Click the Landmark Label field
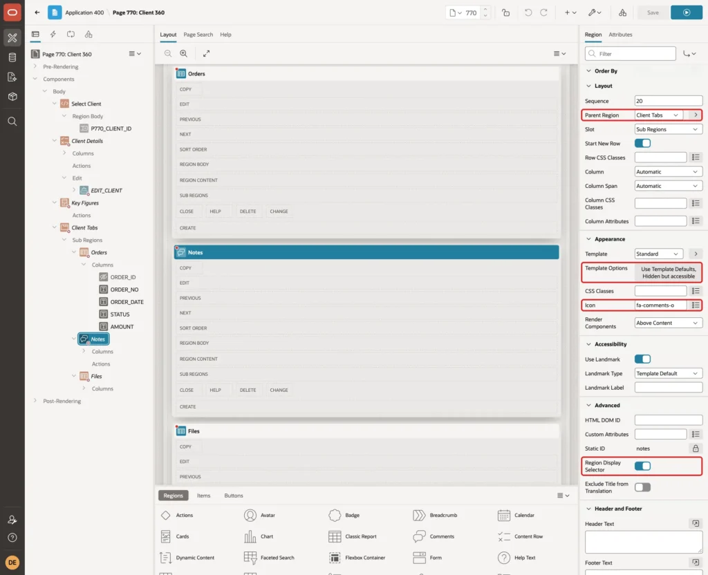Viewport: 708px width, 575px height. point(669,387)
